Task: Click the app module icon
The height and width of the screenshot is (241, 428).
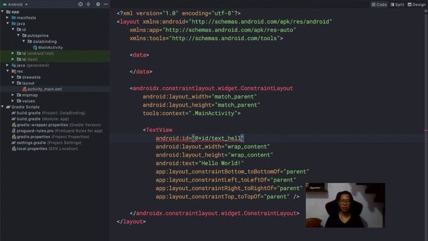Action: pos(8,12)
